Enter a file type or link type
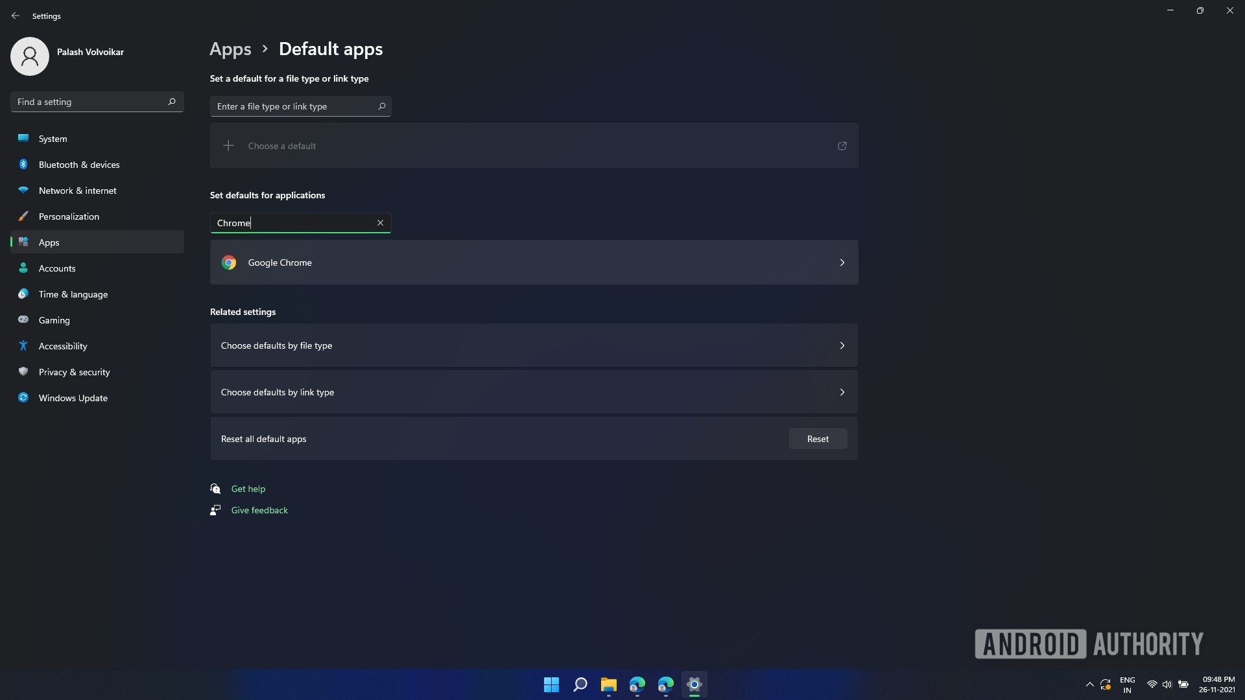Screen dimensions: 1245x700 click(300, 106)
